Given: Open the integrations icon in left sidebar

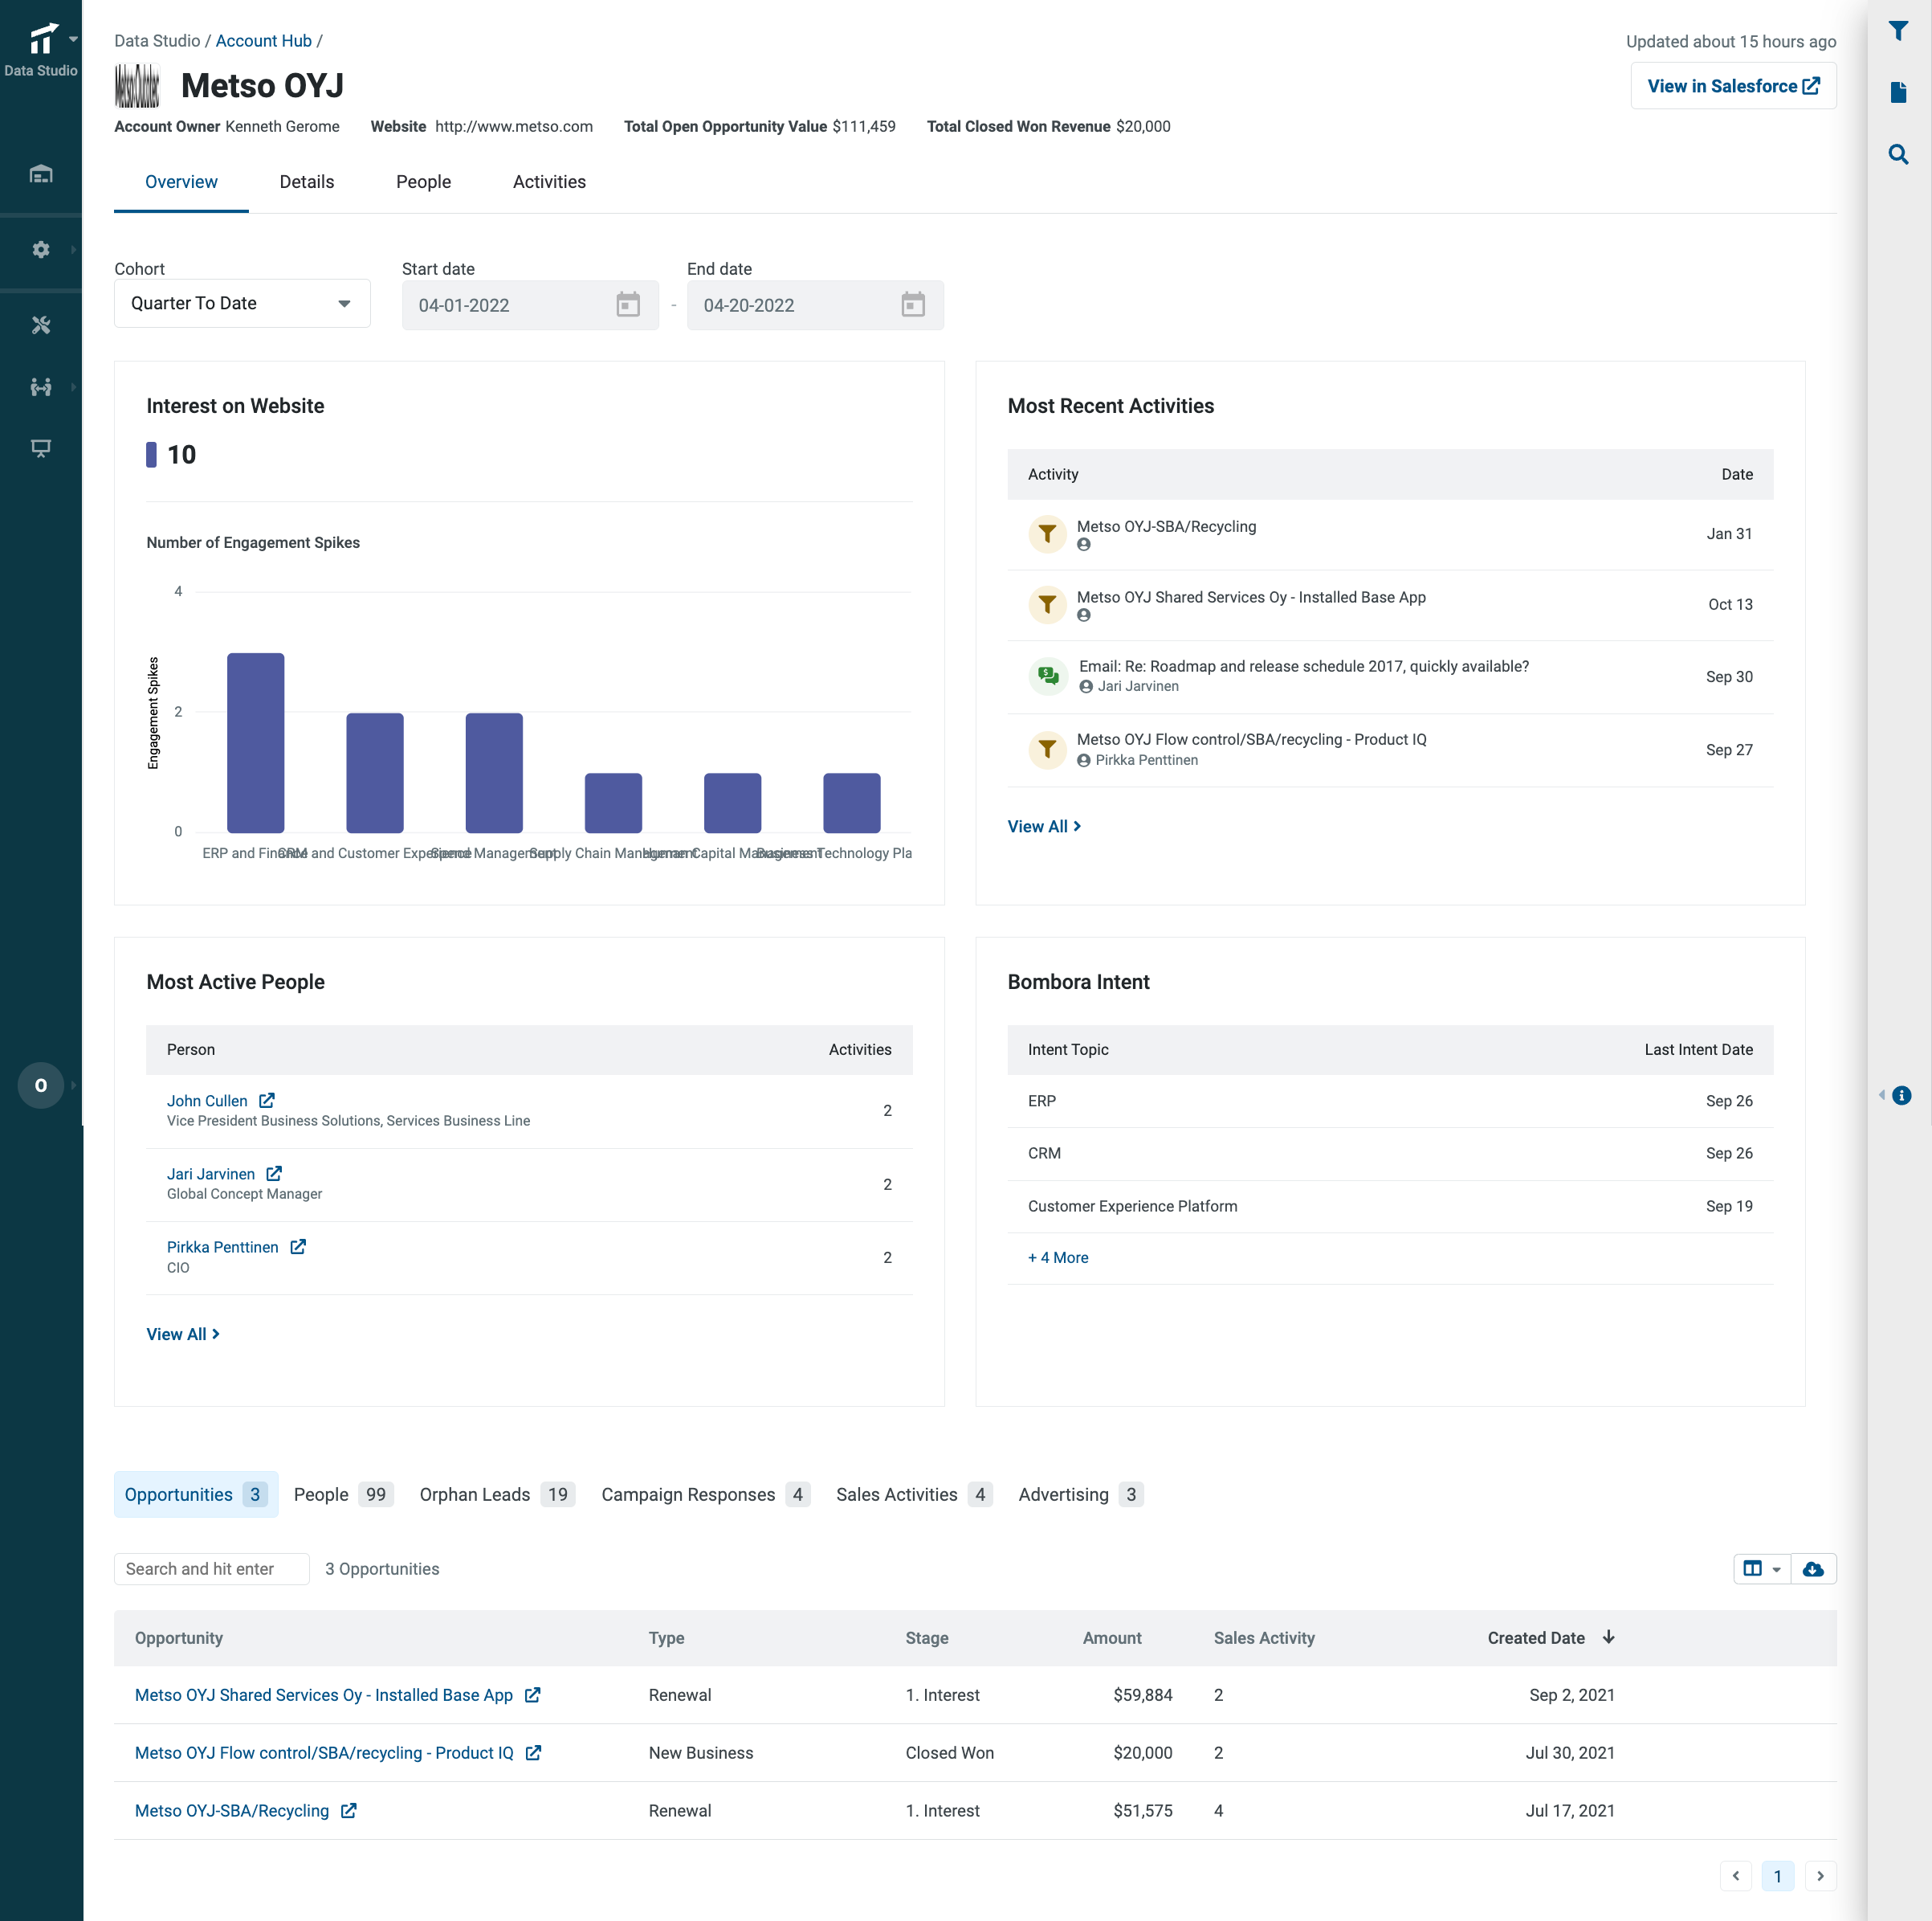Looking at the screenshot, I should 41,387.
